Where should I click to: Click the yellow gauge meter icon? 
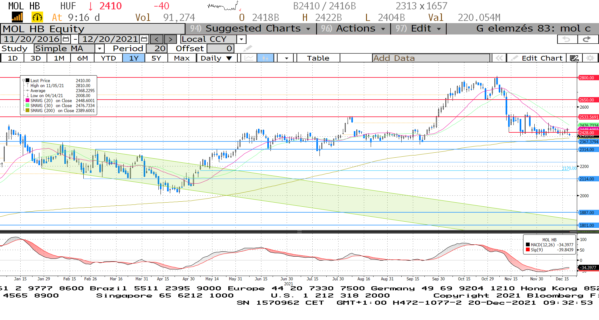[37, 17]
